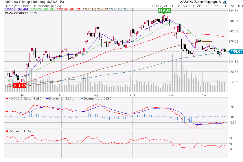Click the 'Divergence = 0.562' label

coord(97,99)
